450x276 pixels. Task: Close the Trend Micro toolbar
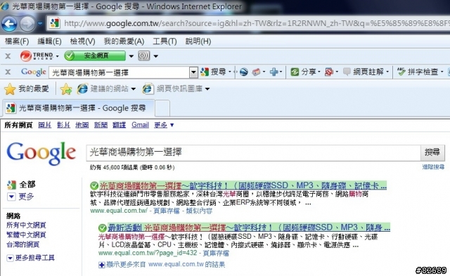coord(8,56)
